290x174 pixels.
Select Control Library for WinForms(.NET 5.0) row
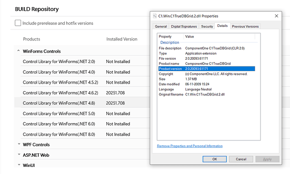(82, 113)
